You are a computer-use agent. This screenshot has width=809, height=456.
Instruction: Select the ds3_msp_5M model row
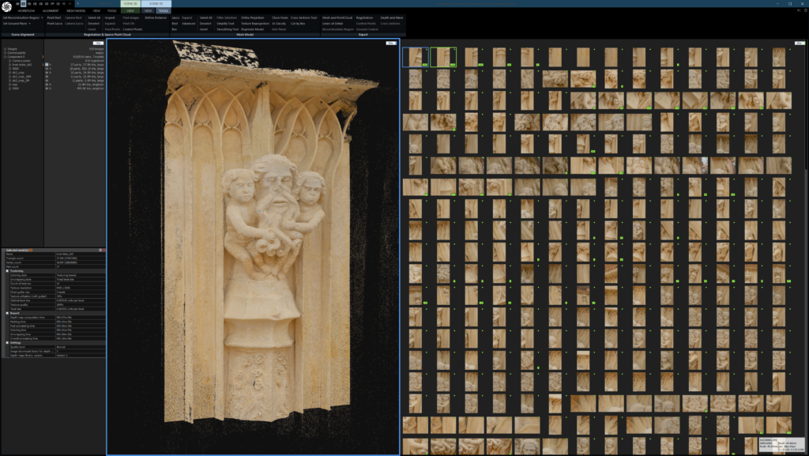(x=54, y=81)
